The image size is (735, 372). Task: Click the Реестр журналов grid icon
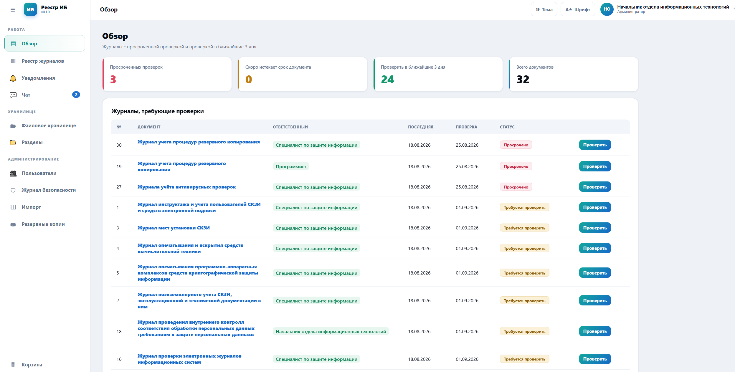tap(13, 61)
